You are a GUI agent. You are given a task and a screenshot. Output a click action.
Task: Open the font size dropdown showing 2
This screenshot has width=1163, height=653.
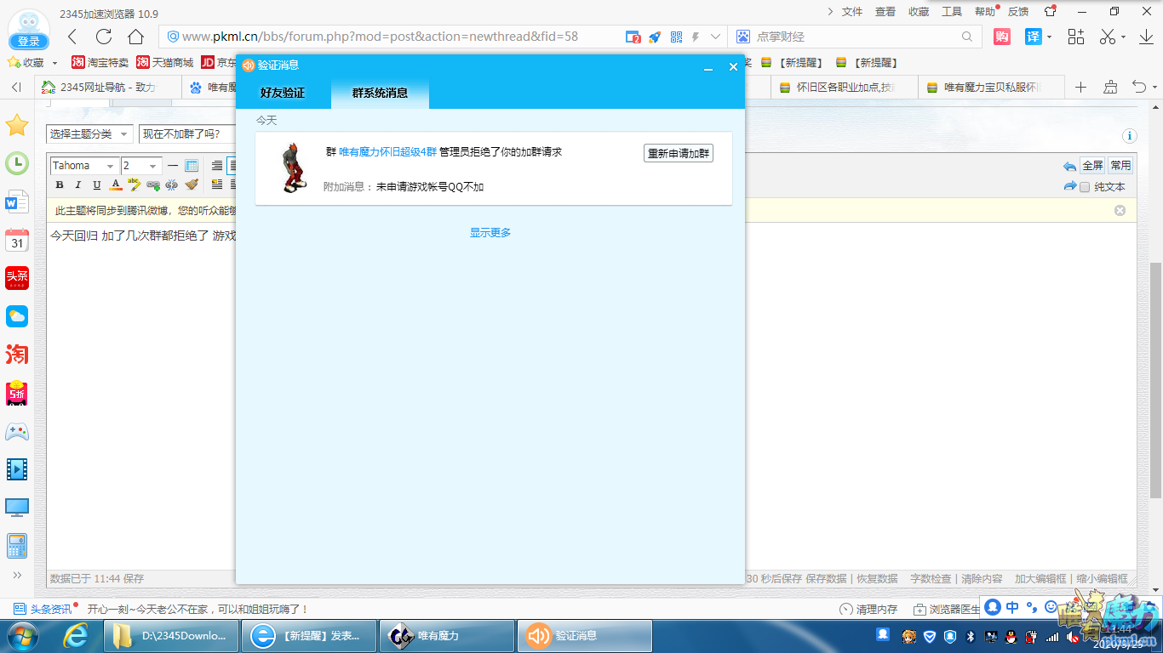click(140, 166)
